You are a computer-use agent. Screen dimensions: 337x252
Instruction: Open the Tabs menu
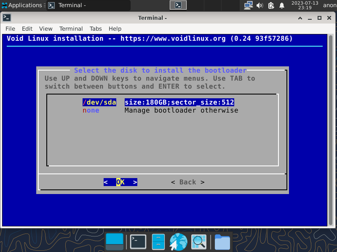pos(96,29)
